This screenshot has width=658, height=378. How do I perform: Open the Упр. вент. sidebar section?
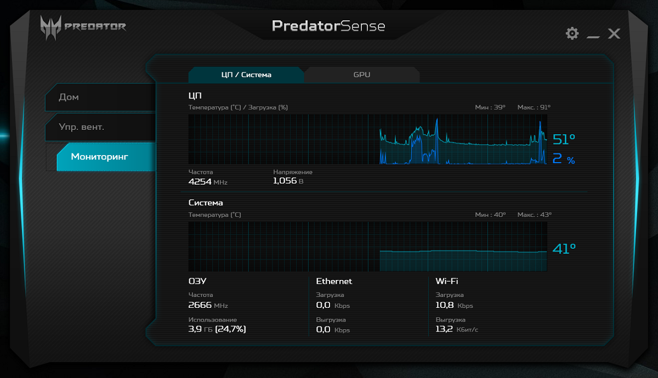100,127
